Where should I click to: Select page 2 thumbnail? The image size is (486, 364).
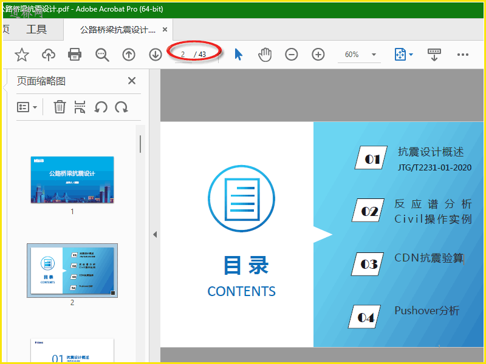coord(72,271)
